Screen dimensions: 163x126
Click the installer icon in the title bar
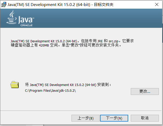4,4
